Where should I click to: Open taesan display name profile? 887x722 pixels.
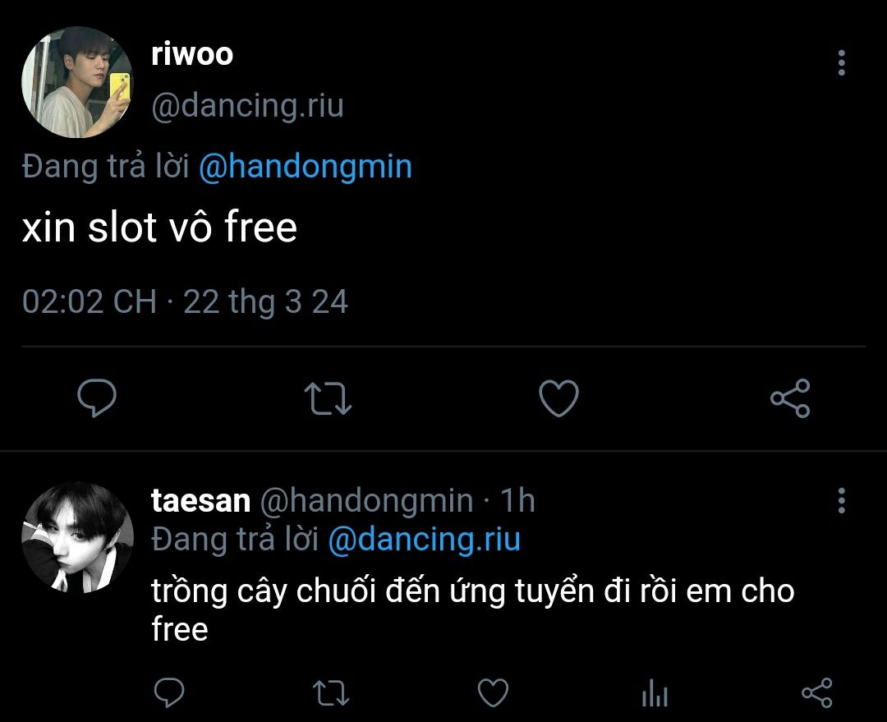point(201,501)
